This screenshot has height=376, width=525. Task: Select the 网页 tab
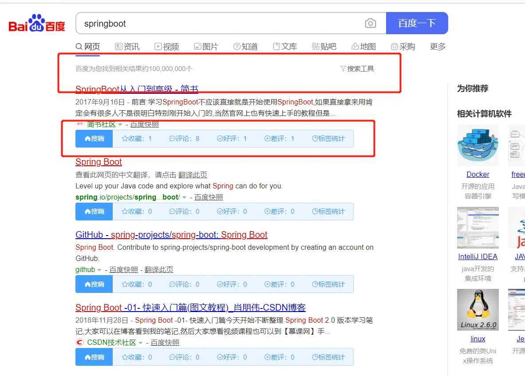tap(88, 47)
